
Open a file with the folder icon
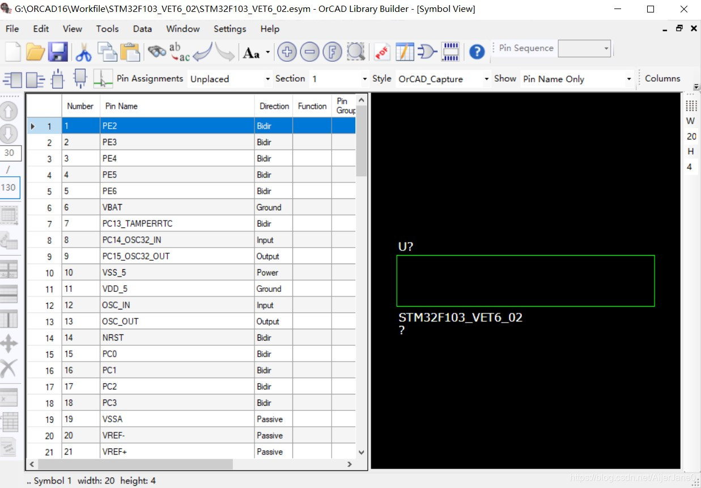[35, 52]
